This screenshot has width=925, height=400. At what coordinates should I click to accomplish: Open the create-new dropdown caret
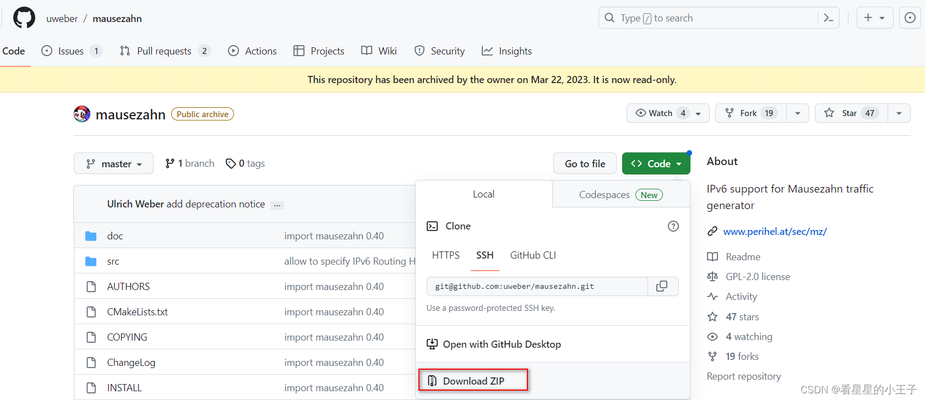pos(882,18)
